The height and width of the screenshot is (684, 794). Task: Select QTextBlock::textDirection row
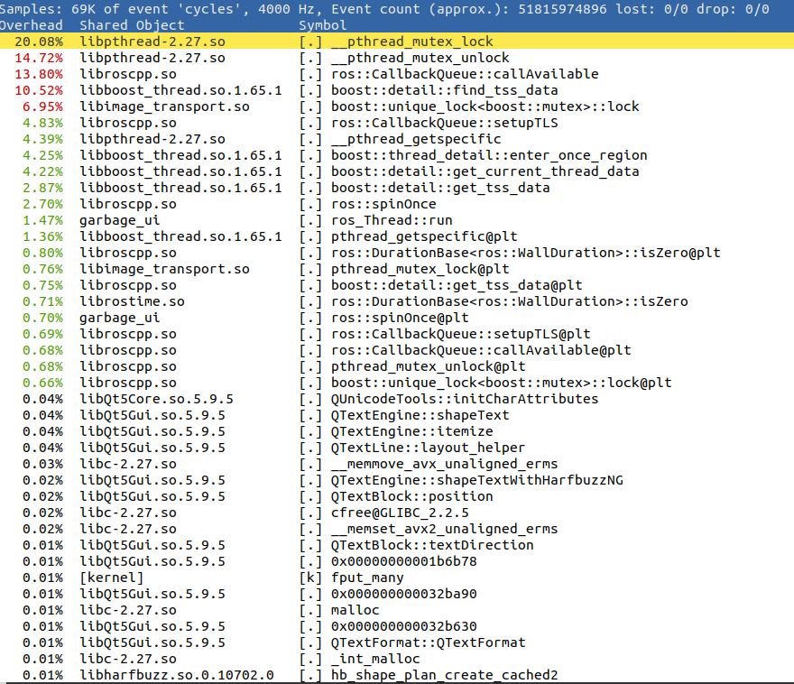pyautogui.click(x=397, y=545)
